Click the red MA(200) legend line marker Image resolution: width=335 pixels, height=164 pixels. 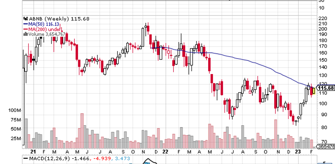pyautogui.click(x=25, y=29)
